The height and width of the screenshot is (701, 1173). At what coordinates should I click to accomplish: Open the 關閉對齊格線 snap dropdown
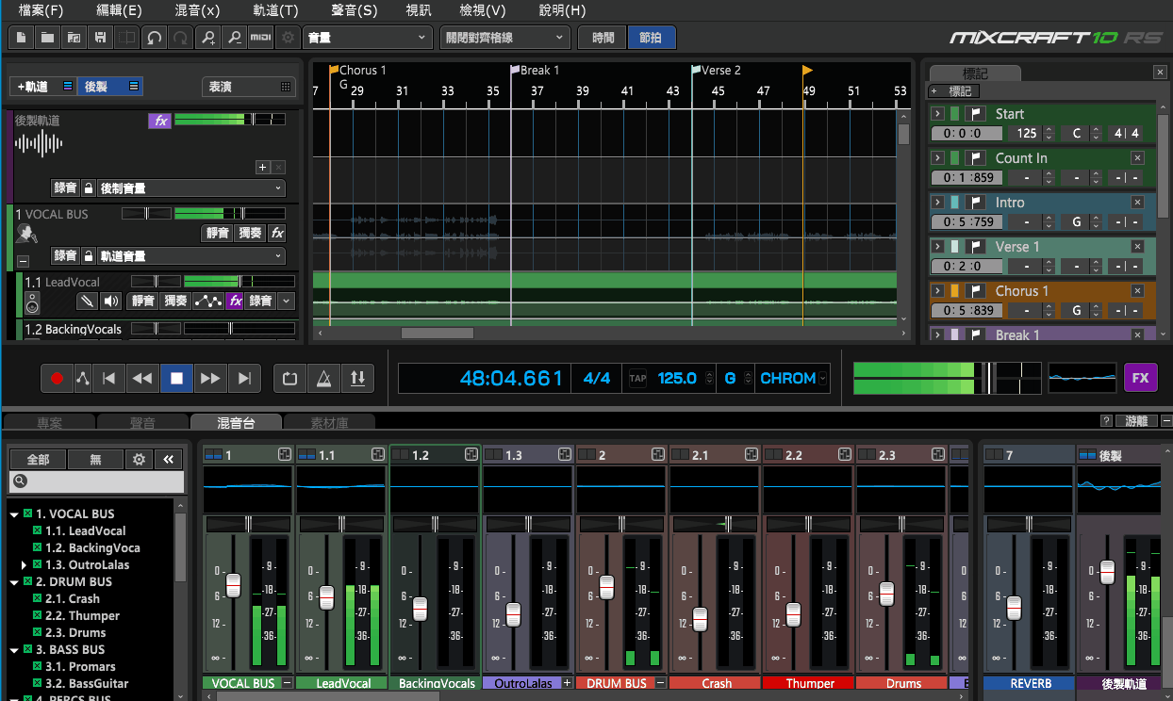coord(504,38)
